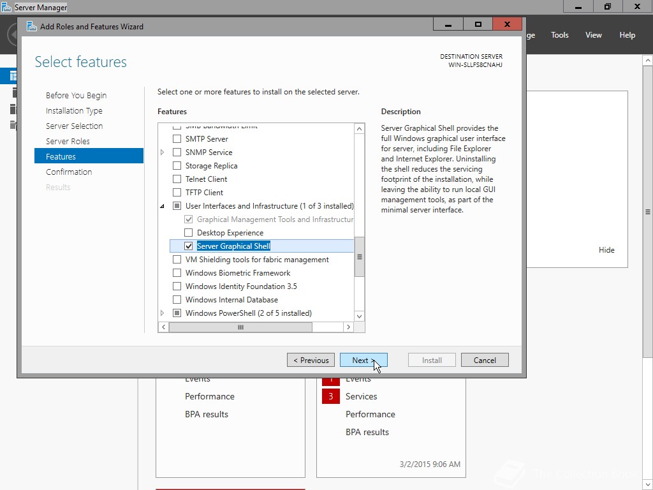Screen dimensions: 653x490
Task: Select the Desktop Experience feature row
Action: [230, 232]
